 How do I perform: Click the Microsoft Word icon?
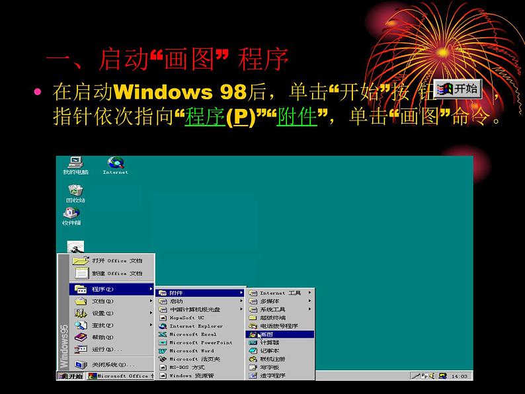(x=163, y=351)
